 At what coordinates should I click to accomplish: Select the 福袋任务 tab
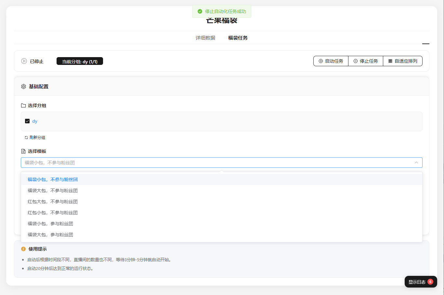[238, 38]
